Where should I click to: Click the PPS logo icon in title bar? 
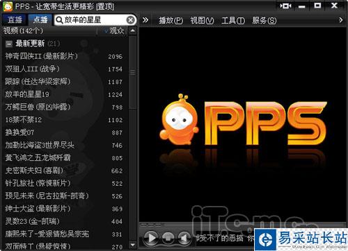(7, 6)
